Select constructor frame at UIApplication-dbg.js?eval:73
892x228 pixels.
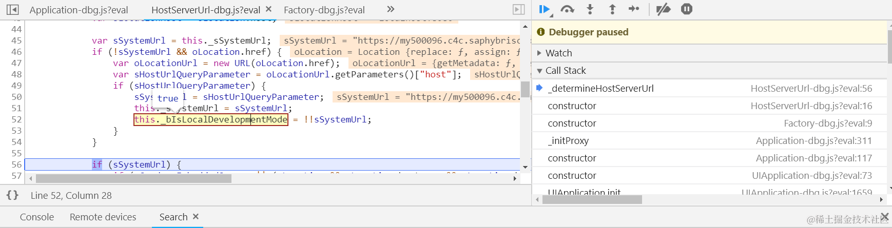point(710,176)
